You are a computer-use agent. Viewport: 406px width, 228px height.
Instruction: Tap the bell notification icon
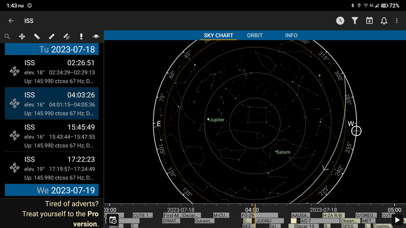(384, 21)
